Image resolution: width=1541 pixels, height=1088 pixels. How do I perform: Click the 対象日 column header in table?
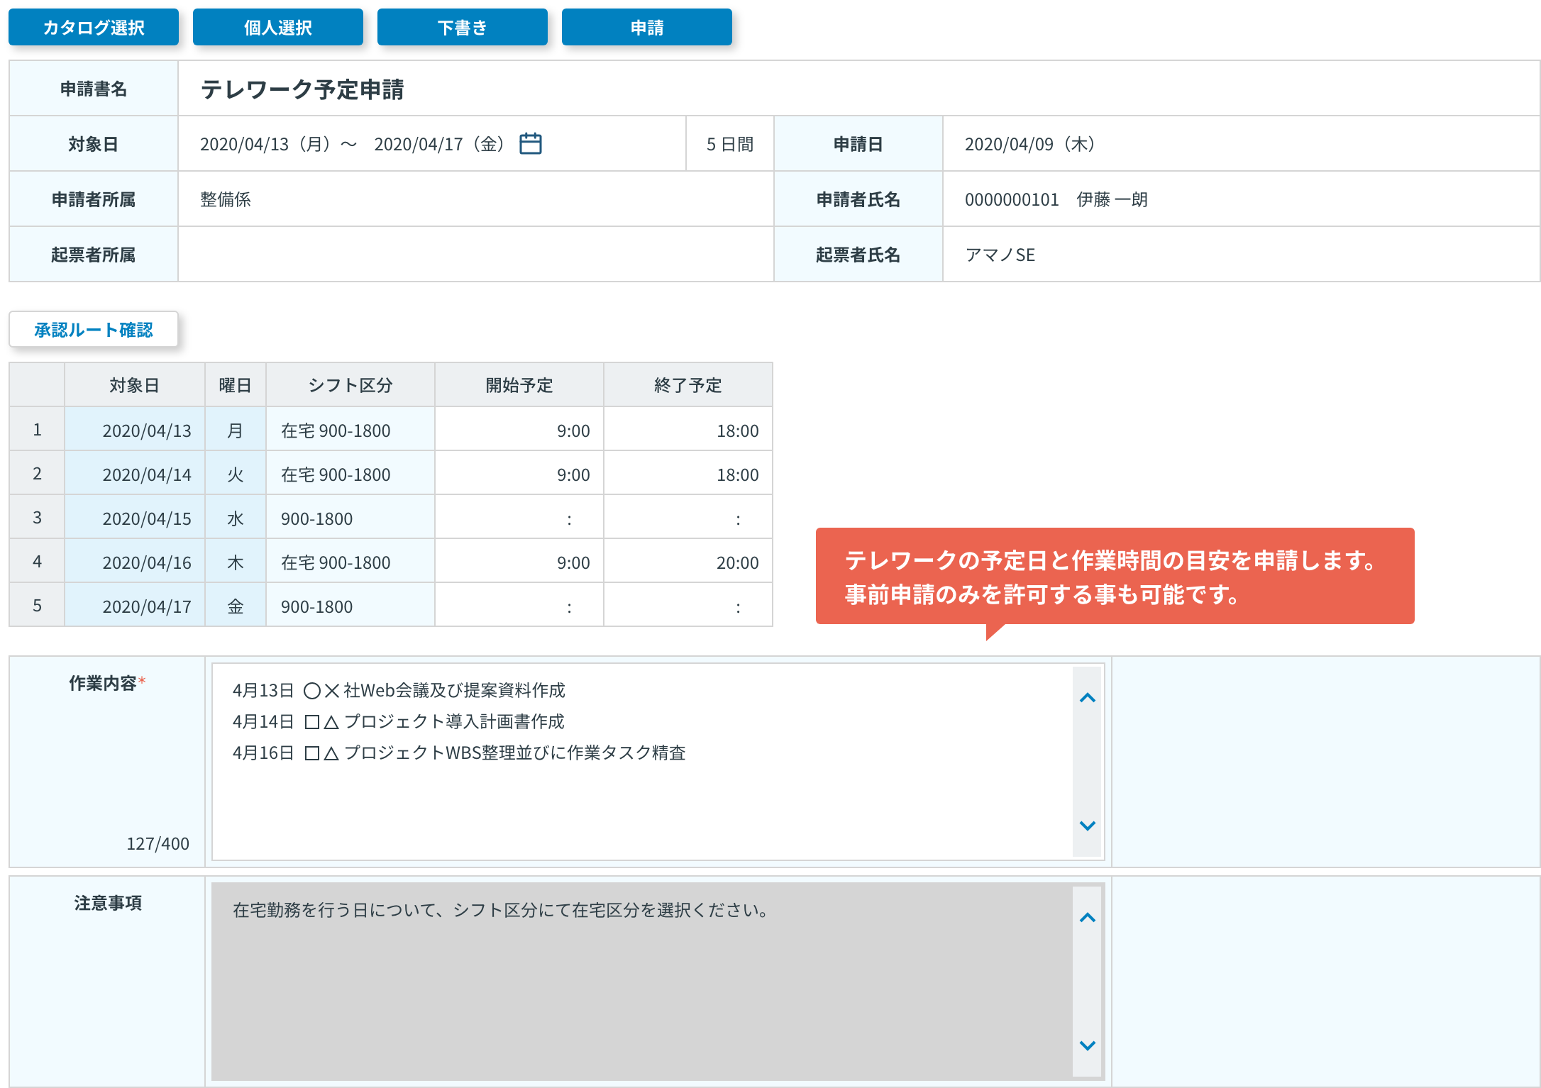click(135, 385)
